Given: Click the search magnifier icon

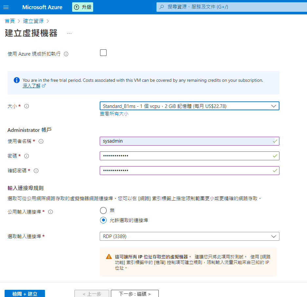Looking at the screenshot, I should pyautogui.click(x=161, y=7).
